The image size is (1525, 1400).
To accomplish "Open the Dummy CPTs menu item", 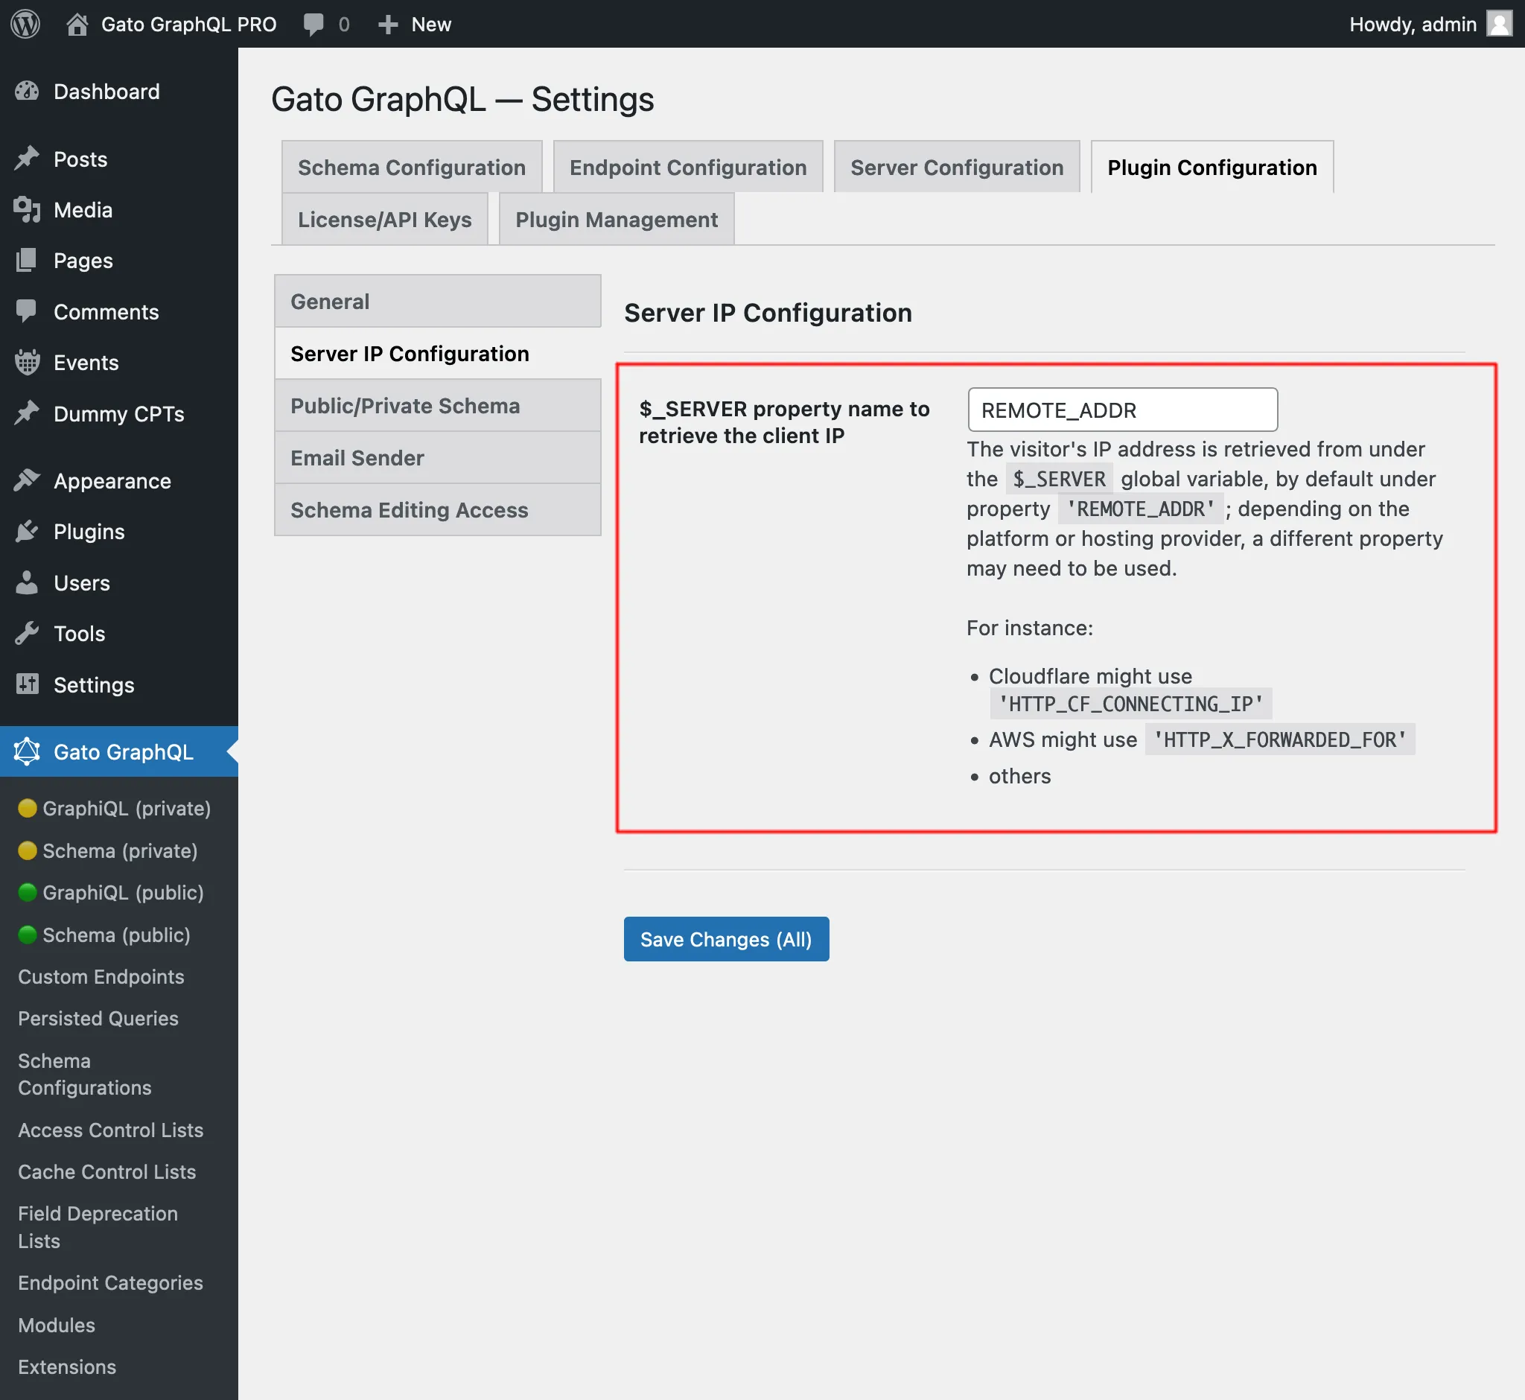I will pos(119,413).
